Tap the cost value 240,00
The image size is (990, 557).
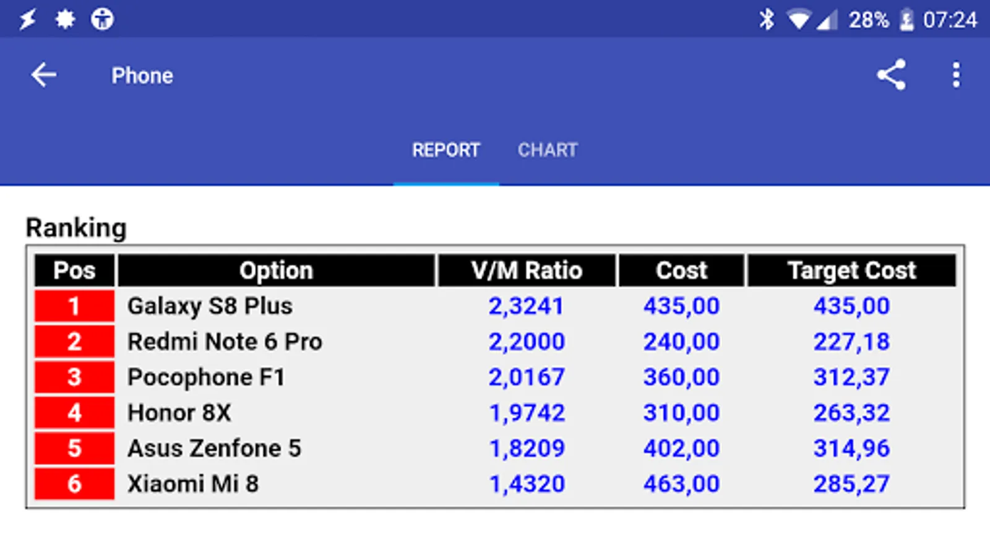(681, 342)
